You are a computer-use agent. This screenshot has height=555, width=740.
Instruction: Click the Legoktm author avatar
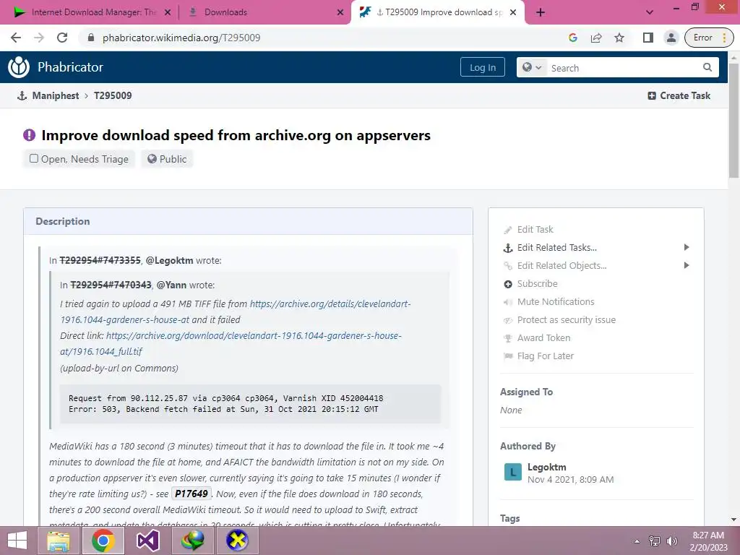click(512, 472)
